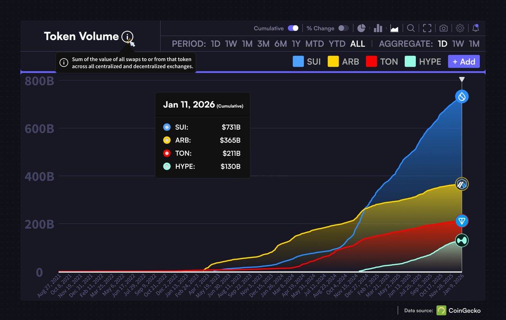
Task: Click the CoinGecko name text
Action: click(x=465, y=311)
